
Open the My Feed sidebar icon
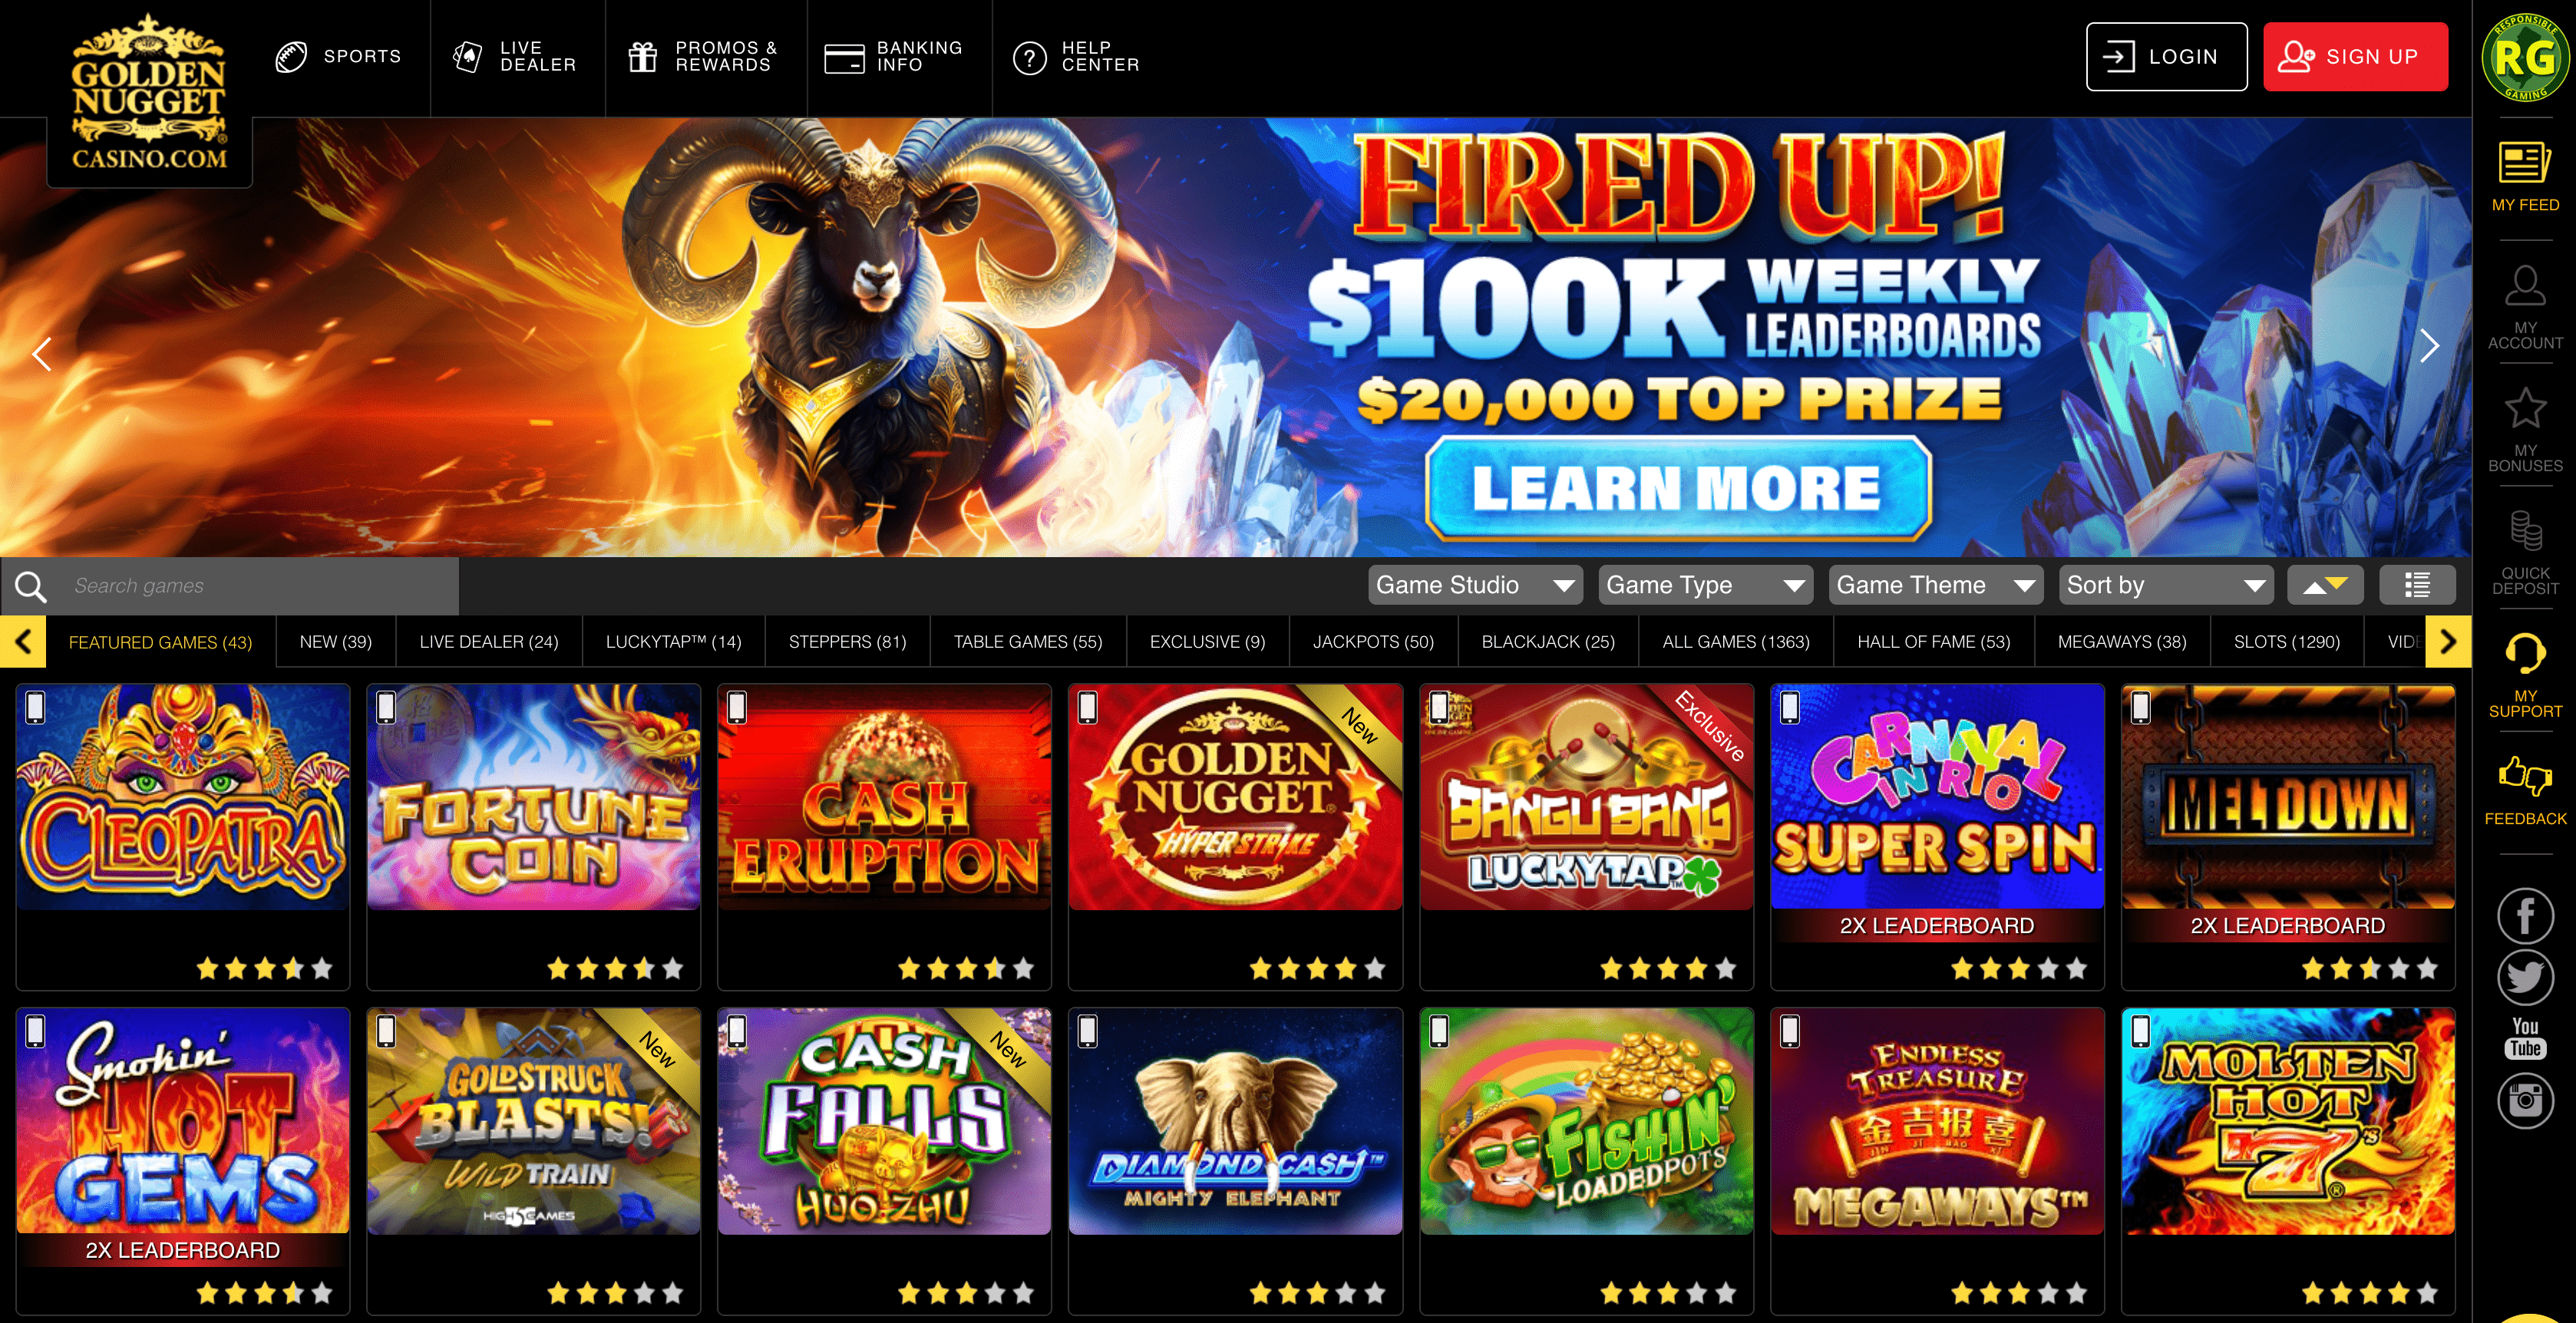(x=2525, y=163)
